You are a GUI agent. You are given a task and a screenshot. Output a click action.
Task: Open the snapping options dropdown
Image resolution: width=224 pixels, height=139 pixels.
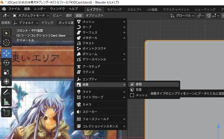click(215, 16)
